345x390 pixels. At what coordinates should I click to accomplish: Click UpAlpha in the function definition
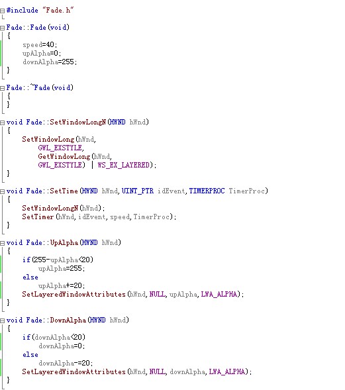pyautogui.click(x=64, y=242)
